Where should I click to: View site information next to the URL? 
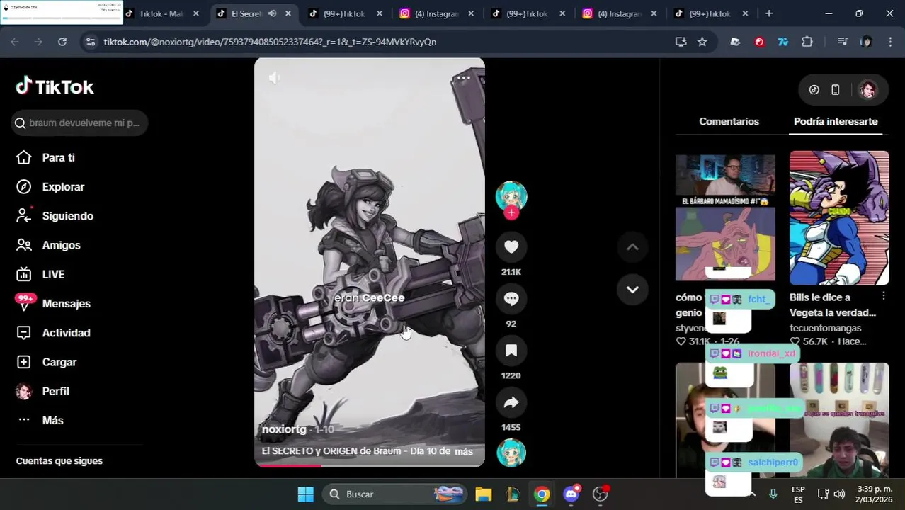pos(90,42)
